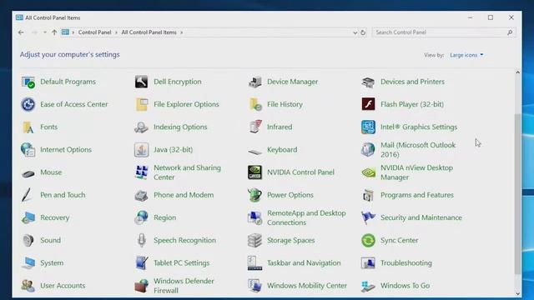Click the System computer icon
Screen dimensions: 534x300
tap(28, 263)
